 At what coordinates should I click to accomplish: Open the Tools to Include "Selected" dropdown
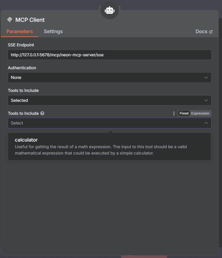pyautogui.click(x=105, y=100)
